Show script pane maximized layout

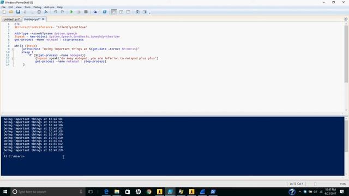pos(128,12)
